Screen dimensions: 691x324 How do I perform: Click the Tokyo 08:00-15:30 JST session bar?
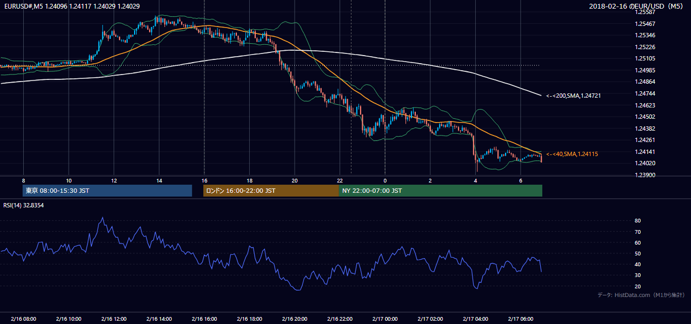pos(107,191)
